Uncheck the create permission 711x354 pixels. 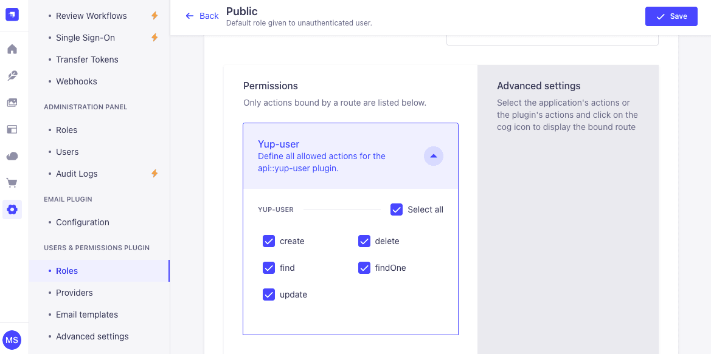coord(269,241)
